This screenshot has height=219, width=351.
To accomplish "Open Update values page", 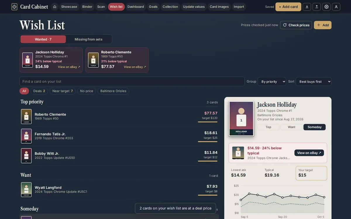I will pos(194,7).
